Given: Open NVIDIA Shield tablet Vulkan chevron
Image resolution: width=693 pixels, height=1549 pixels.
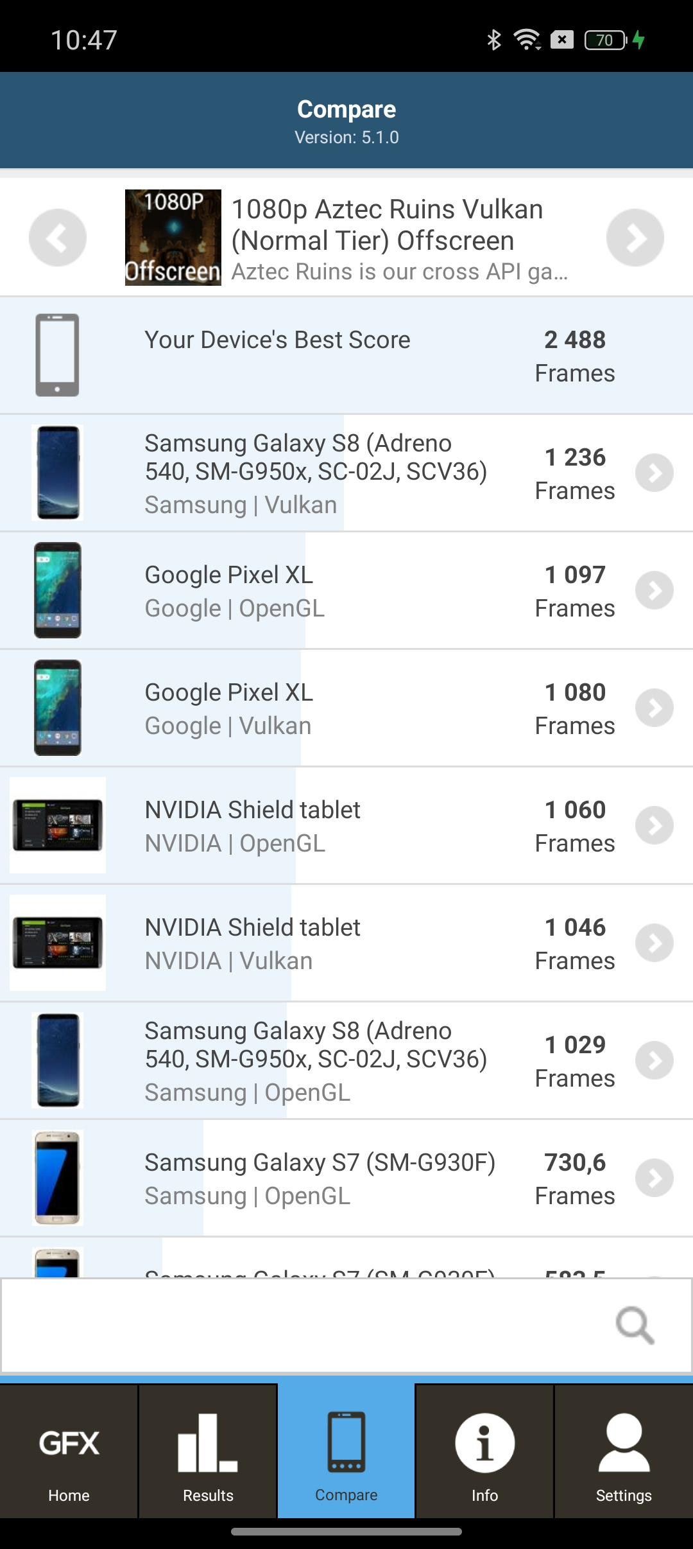Looking at the screenshot, I should click(654, 943).
